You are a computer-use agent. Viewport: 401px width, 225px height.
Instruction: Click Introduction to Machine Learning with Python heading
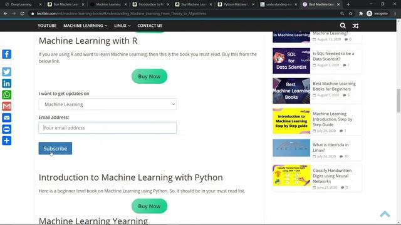pos(131,177)
